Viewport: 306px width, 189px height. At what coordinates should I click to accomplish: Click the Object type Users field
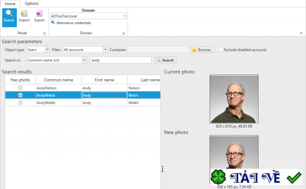click(x=36, y=50)
